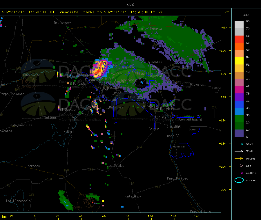Click the '-220' tick on the right axis
This screenshot has width=261, height=220.
click(x=223, y=190)
